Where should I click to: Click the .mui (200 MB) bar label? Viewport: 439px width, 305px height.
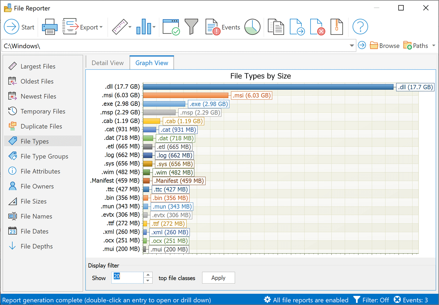point(169,249)
